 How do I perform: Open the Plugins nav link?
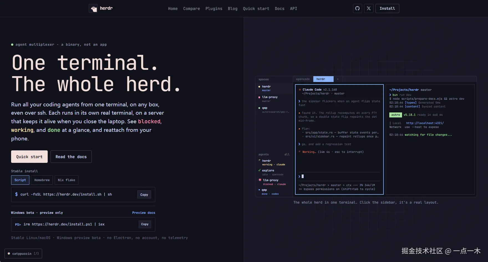click(x=214, y=9)
